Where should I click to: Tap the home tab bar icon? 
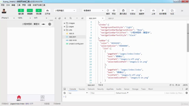19,98
